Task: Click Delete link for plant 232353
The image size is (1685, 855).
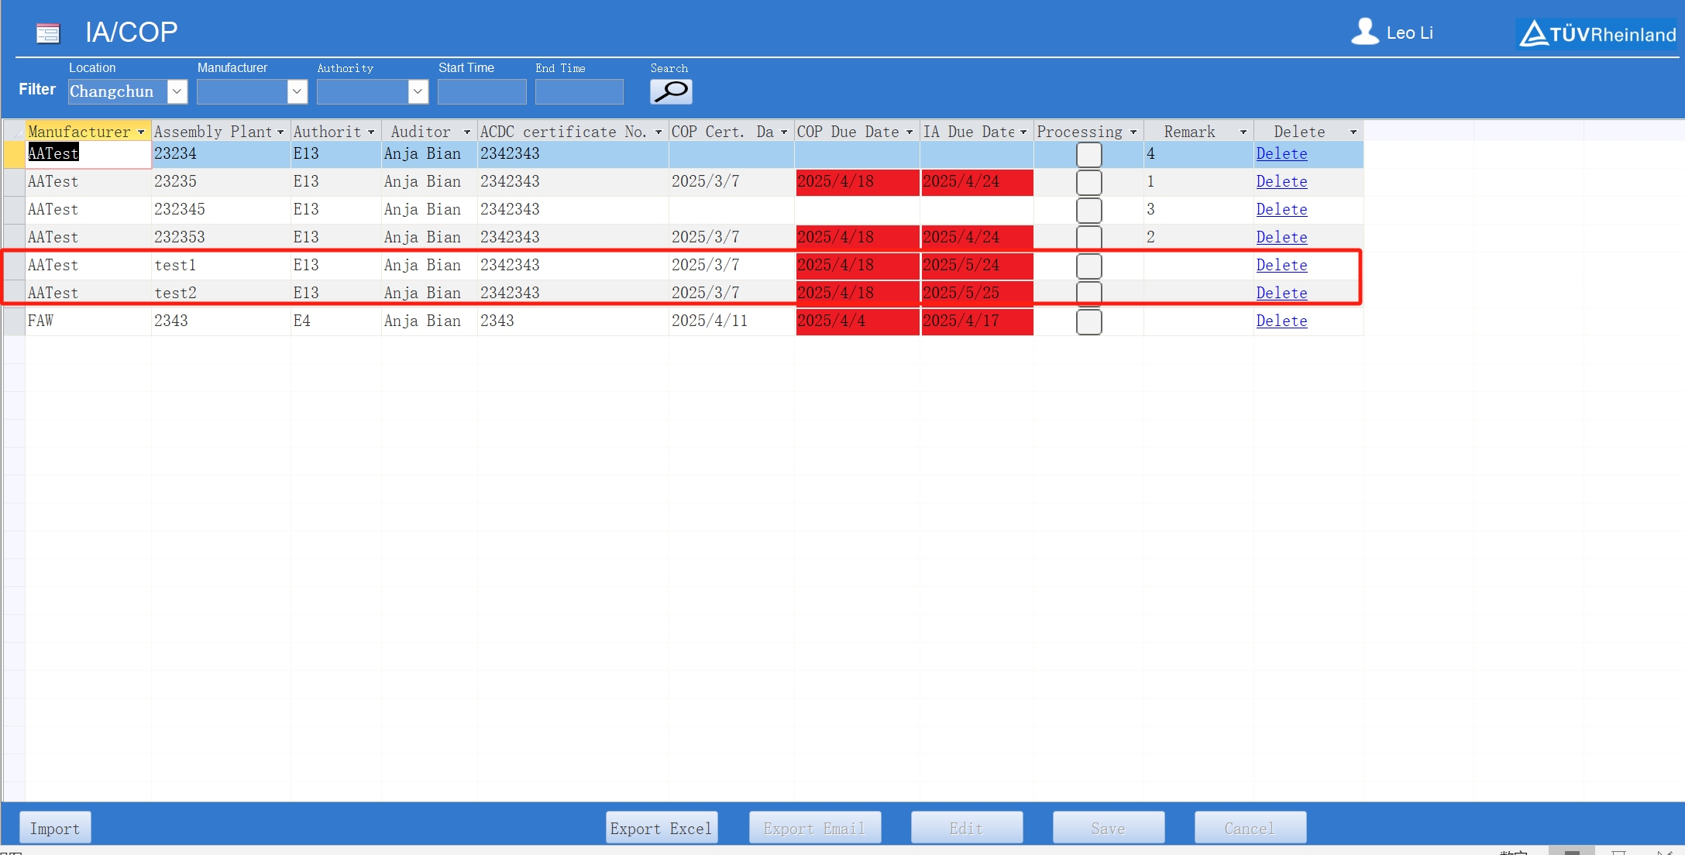Action: [x=1281, y=238]
